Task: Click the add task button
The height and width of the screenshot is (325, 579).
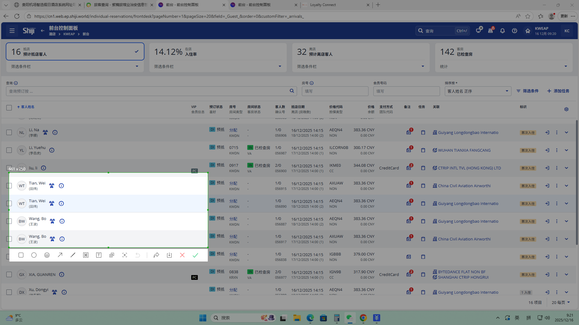Action: [x=558, y=91]
